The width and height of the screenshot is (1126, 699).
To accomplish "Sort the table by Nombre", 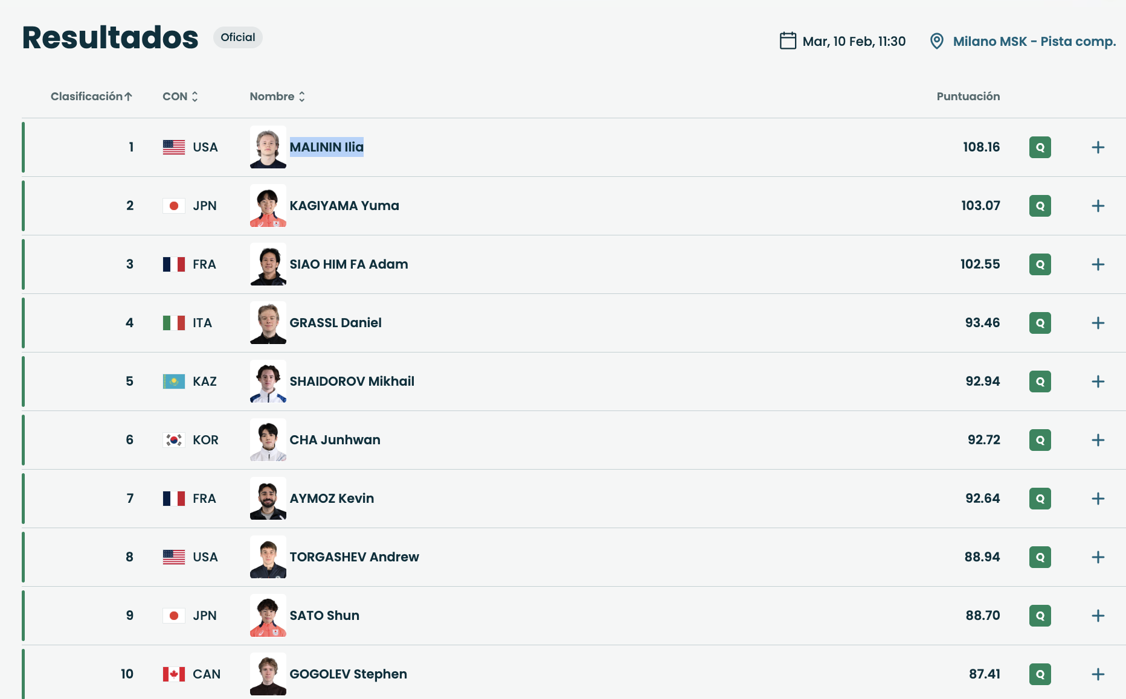I will tap(277, 97).
